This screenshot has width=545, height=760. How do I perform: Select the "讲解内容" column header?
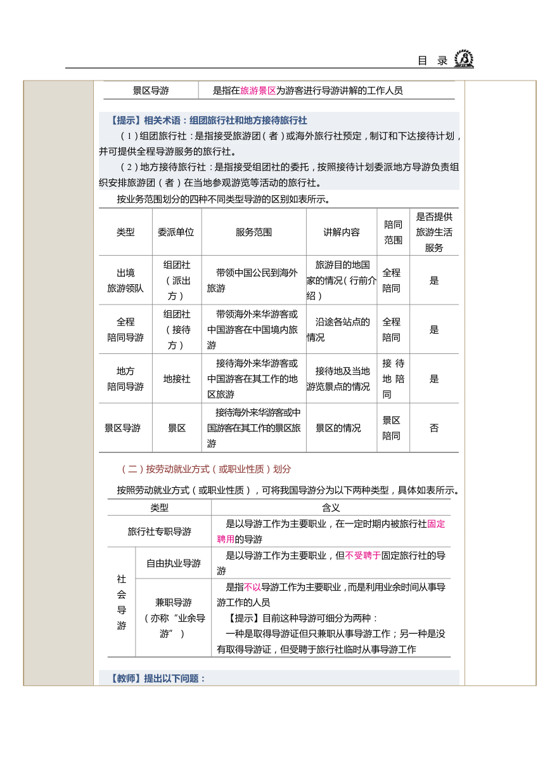pyautogui.click(x=342, y=232)
